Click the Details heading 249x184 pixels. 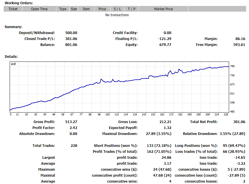click(x=11, y=57)
